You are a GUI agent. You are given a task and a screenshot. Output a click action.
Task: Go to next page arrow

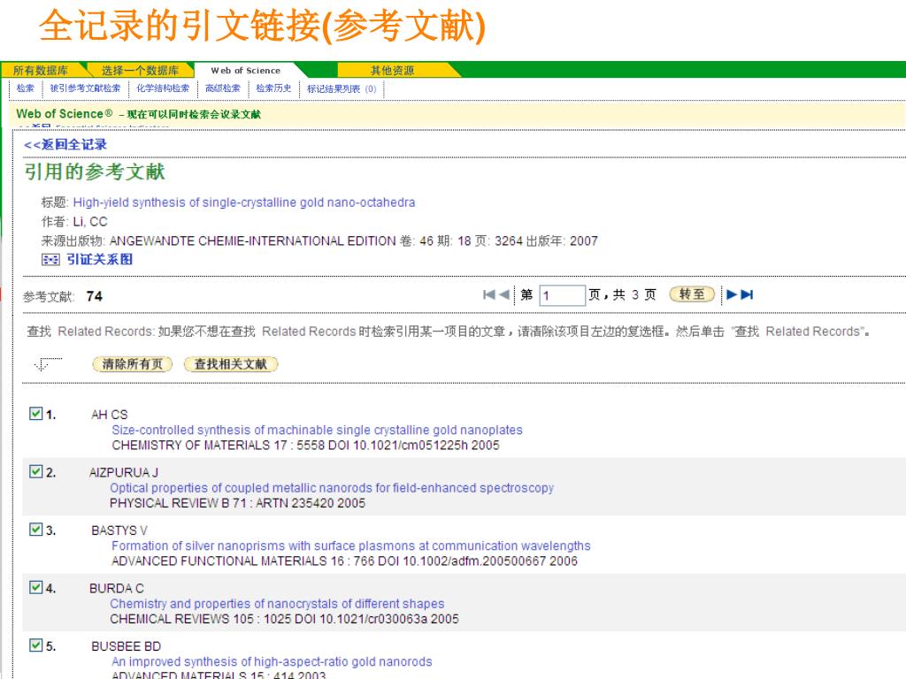tap(732, 294)
